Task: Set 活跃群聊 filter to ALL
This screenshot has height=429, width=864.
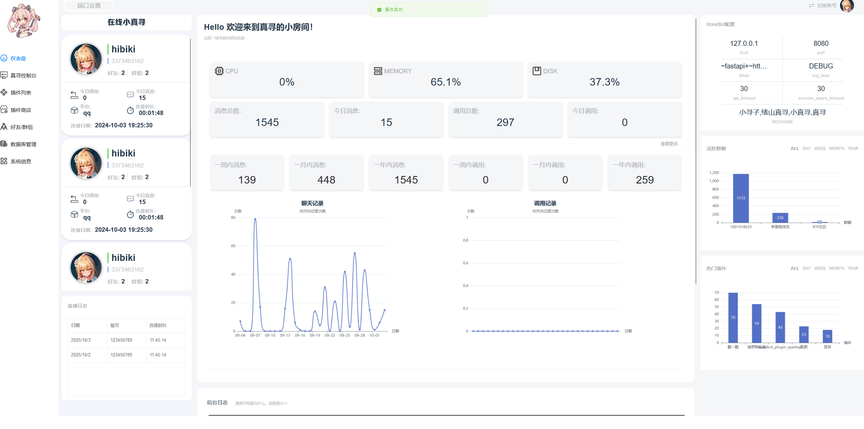Action: [x=794, y=148]
